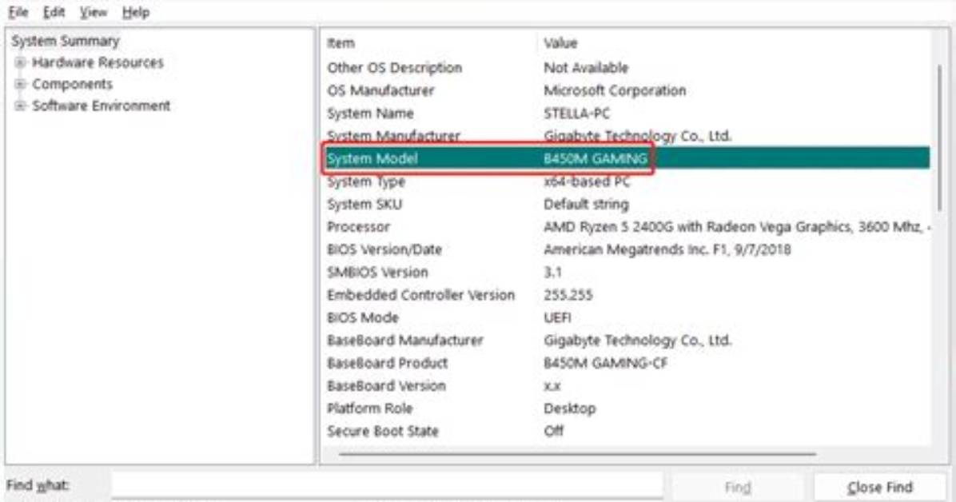Select the OS Manufacturer row
Image resolution: width=956 pixels, height=502 pixels.
coord(627,90)
